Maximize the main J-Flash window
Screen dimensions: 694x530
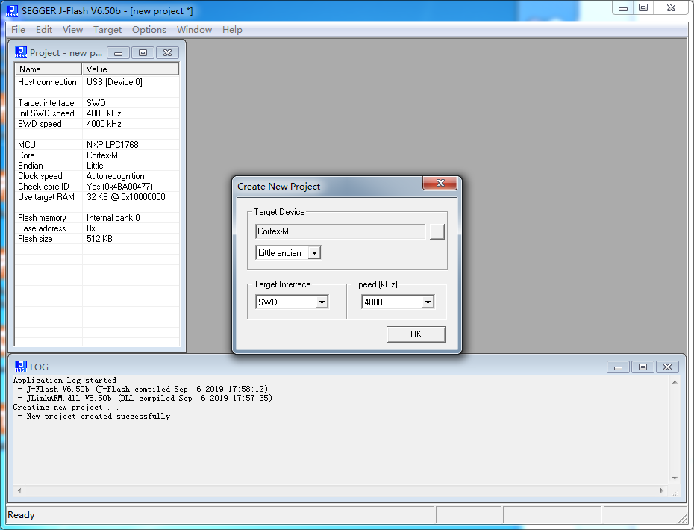pos(643,8)
